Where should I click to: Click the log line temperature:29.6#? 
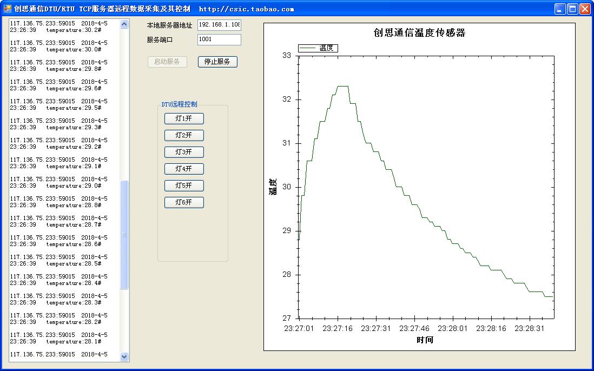(x=74, y=89)
